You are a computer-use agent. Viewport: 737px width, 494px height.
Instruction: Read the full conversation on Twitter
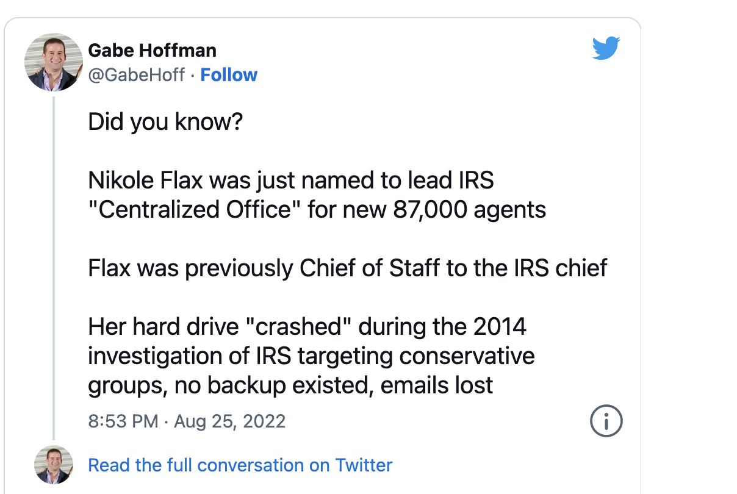click(240, 465)
